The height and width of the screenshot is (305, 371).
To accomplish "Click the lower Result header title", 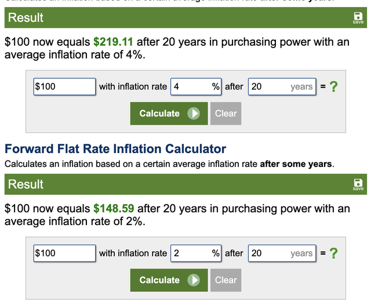I will point(26,184).
